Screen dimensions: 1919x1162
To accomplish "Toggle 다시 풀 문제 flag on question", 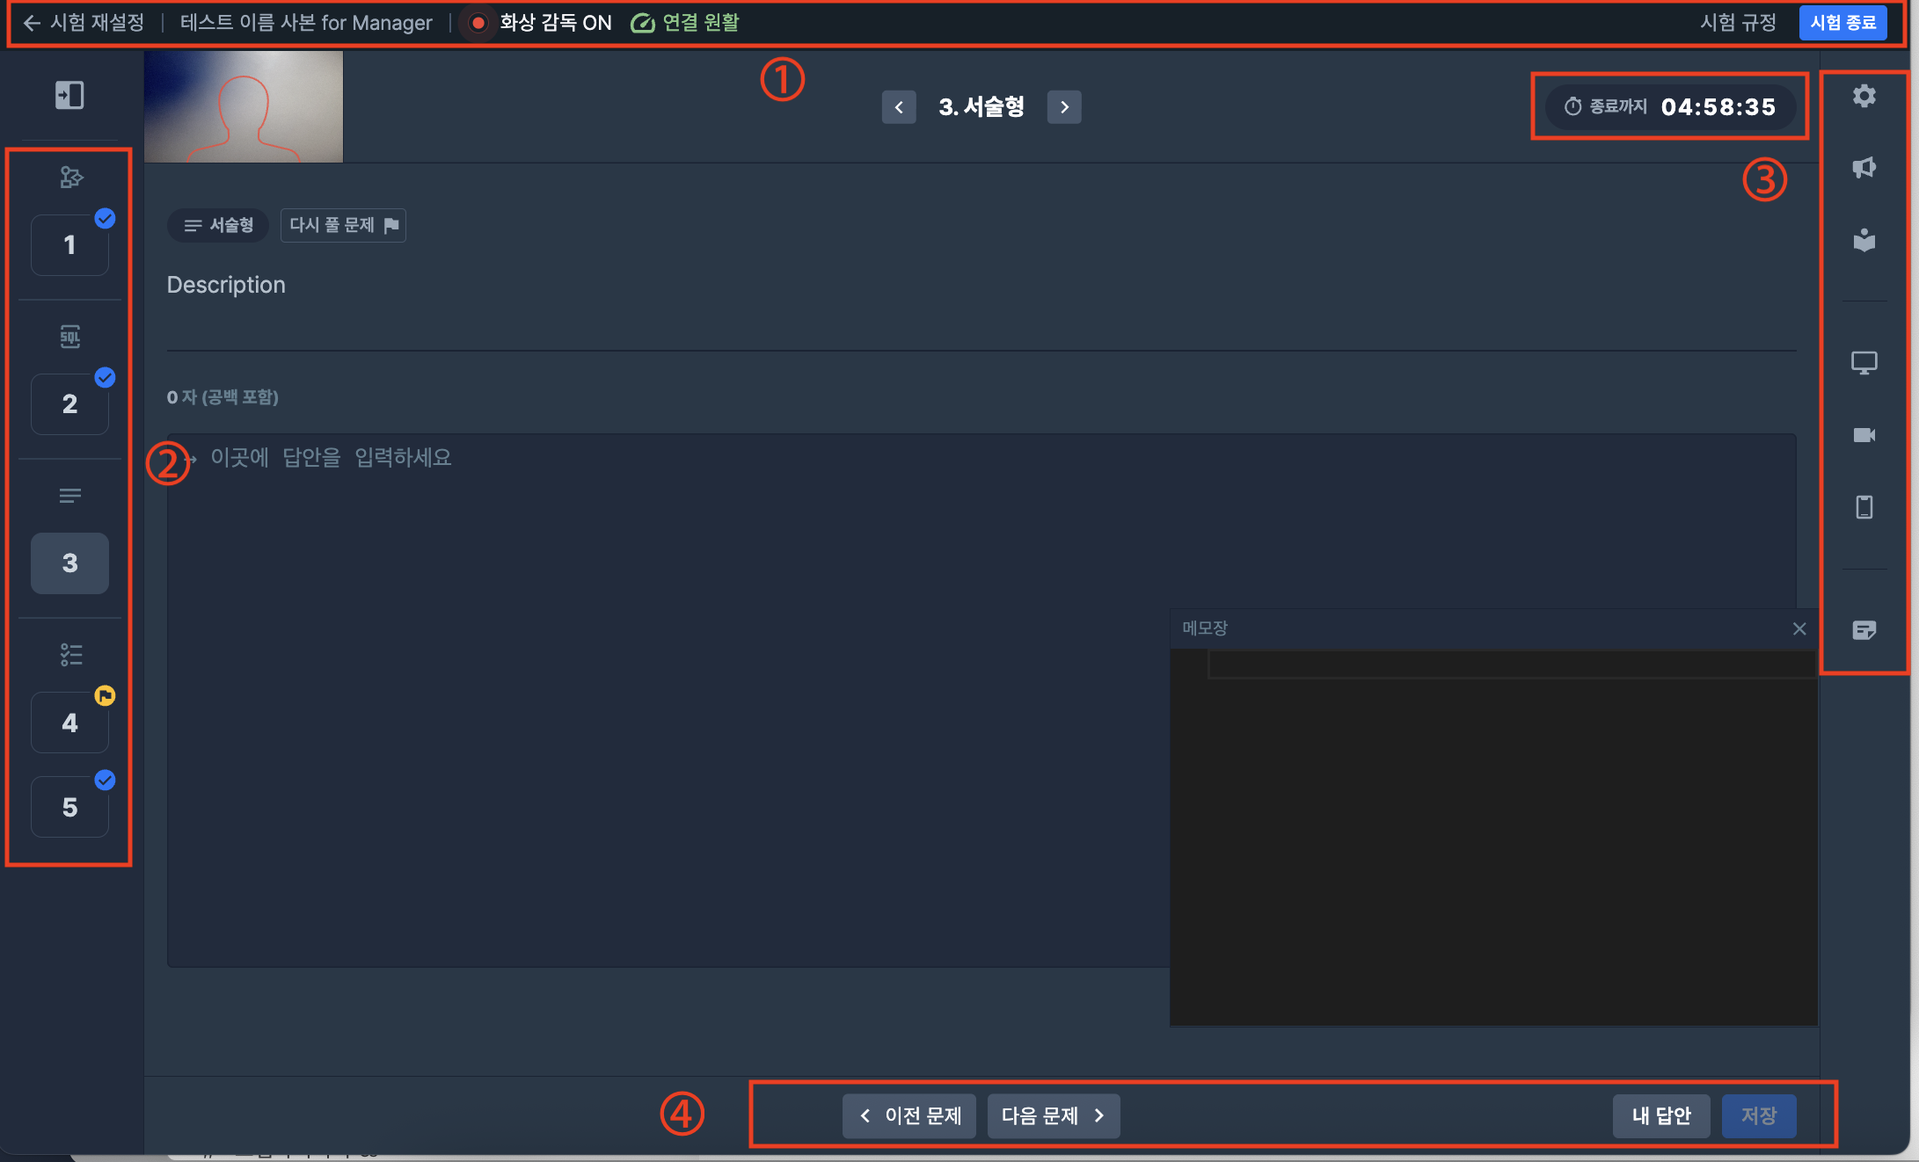I will (343, 225).
